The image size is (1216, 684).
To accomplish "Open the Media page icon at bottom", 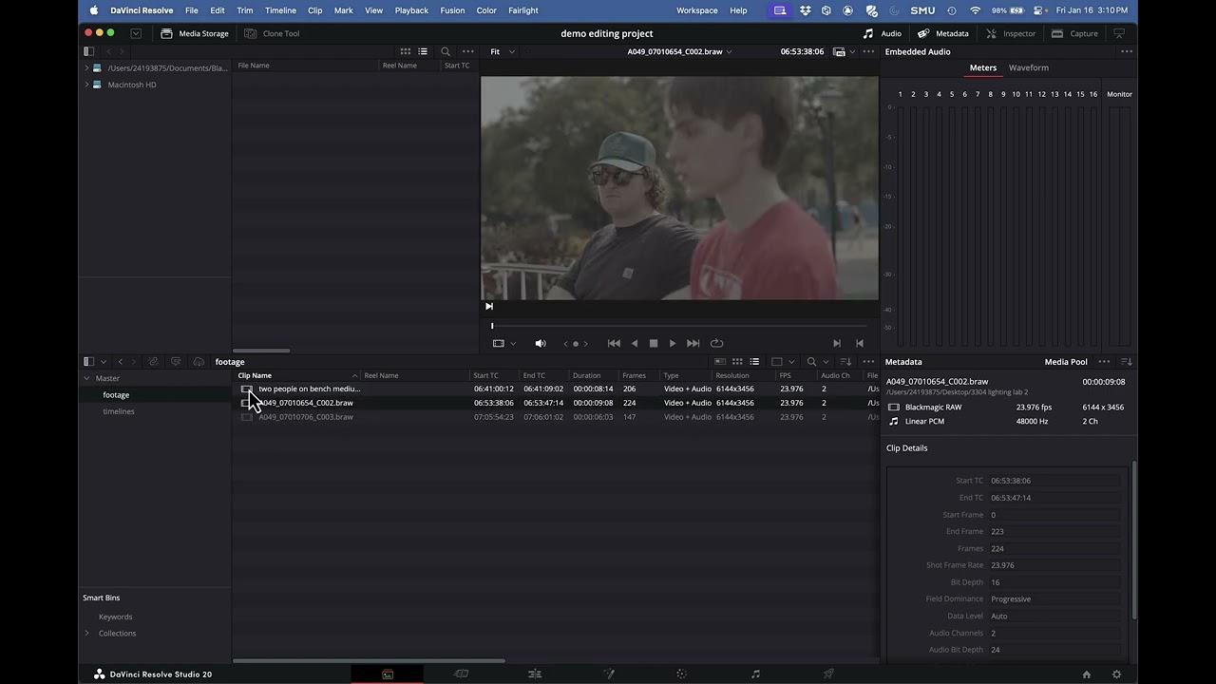I will [388, 674].
